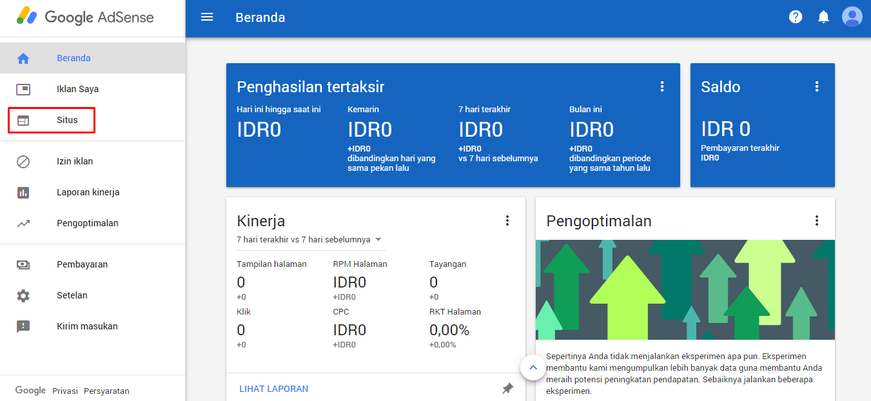Click the CPC metric label
Screen dimensions: 871x401
341,311
